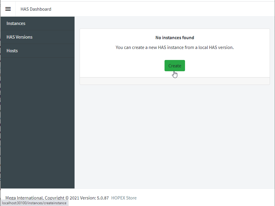275x206 pixels.
Task: Click blank header space right of title
Action: [x=163, y=9]
